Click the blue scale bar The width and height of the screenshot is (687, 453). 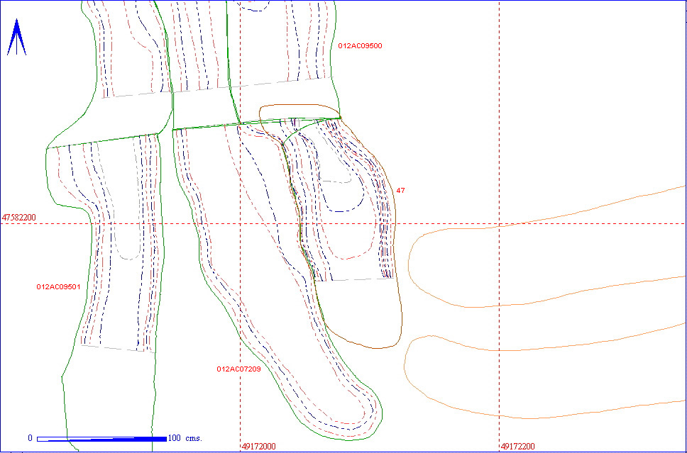(x=101, y=439)
